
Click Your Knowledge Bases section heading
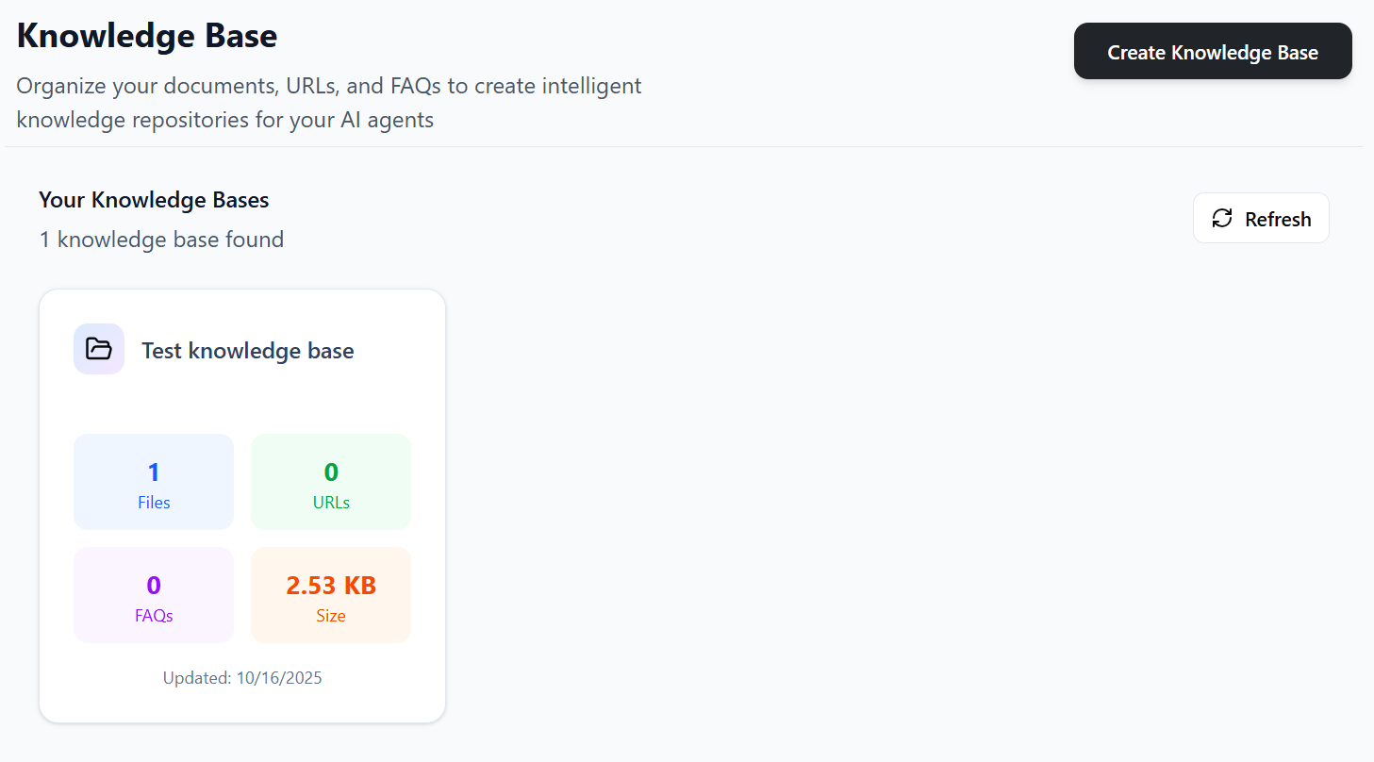click(x=153, y=199)
